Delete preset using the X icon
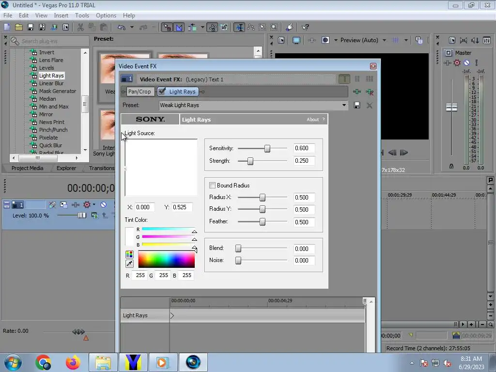The image size is (496, 372). (369, 105)
